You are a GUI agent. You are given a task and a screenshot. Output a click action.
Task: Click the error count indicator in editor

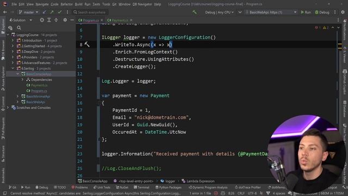click(x=318, y=28)
